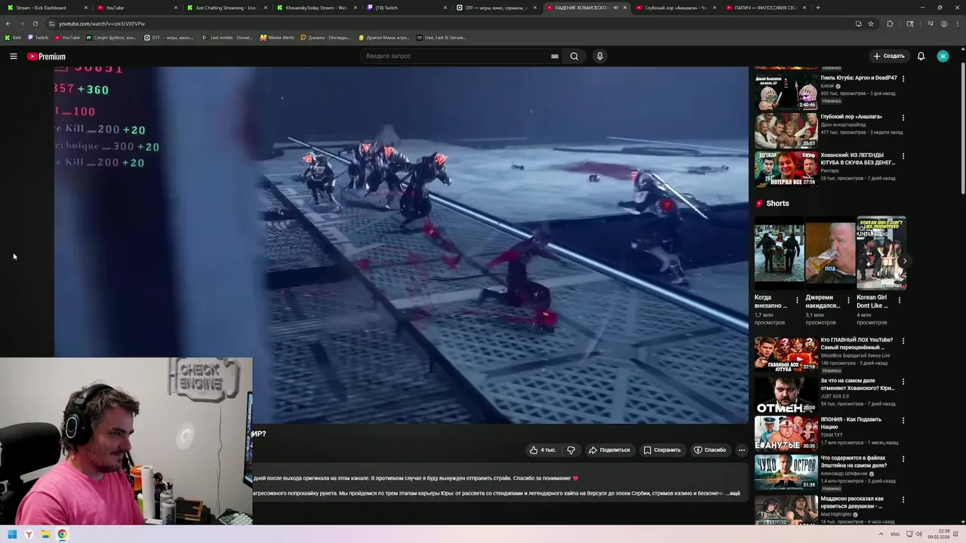Open options for Кто ГЛАВНЫЙ ЛОХ video
Viewport: 966px width, 543px height.
[903, 341]
